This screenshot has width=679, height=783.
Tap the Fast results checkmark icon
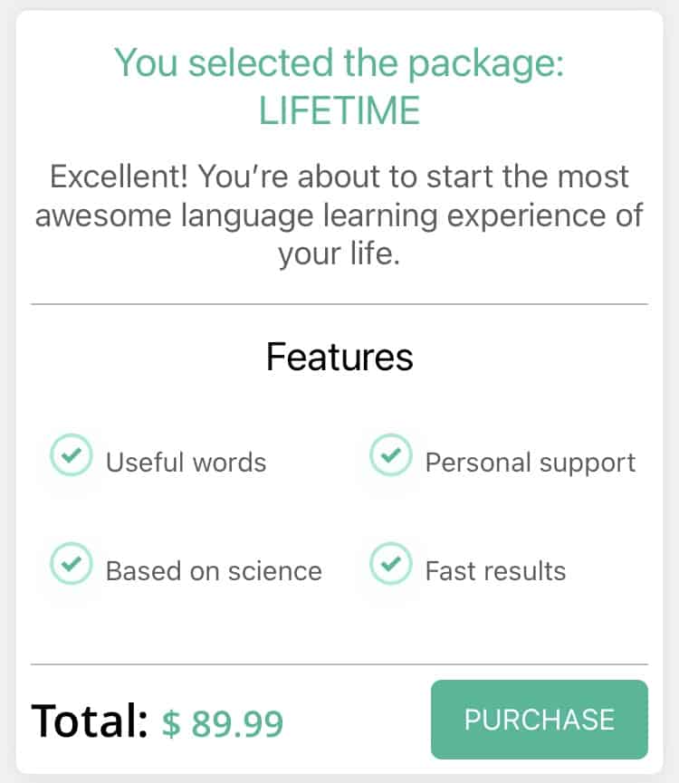[390, 564]
